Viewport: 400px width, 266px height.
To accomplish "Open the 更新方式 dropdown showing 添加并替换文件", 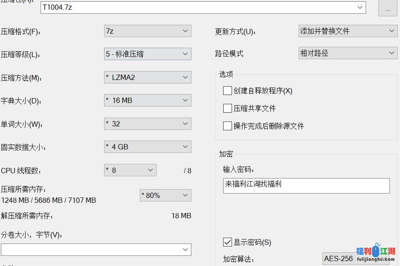I will tap(348, 31).
